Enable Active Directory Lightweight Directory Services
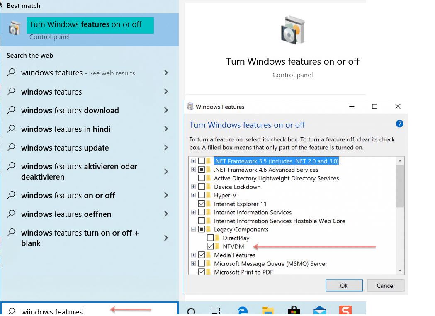The height and width of the screenshot is (316, 435). [x=202, y=178]
